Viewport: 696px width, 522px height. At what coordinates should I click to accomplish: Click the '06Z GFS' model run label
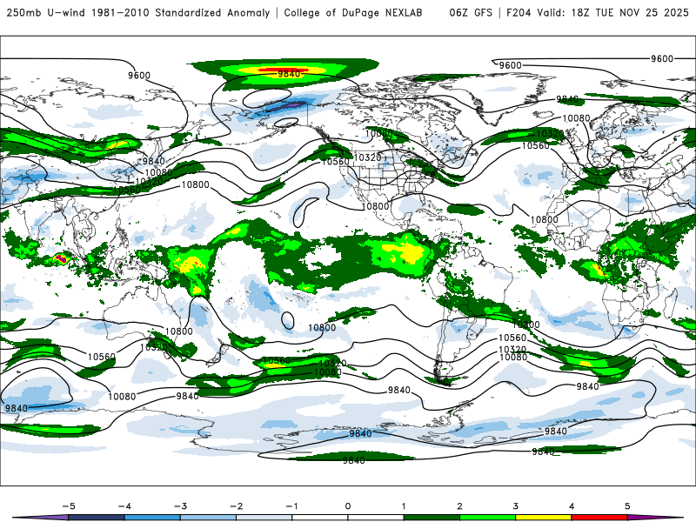471,13
